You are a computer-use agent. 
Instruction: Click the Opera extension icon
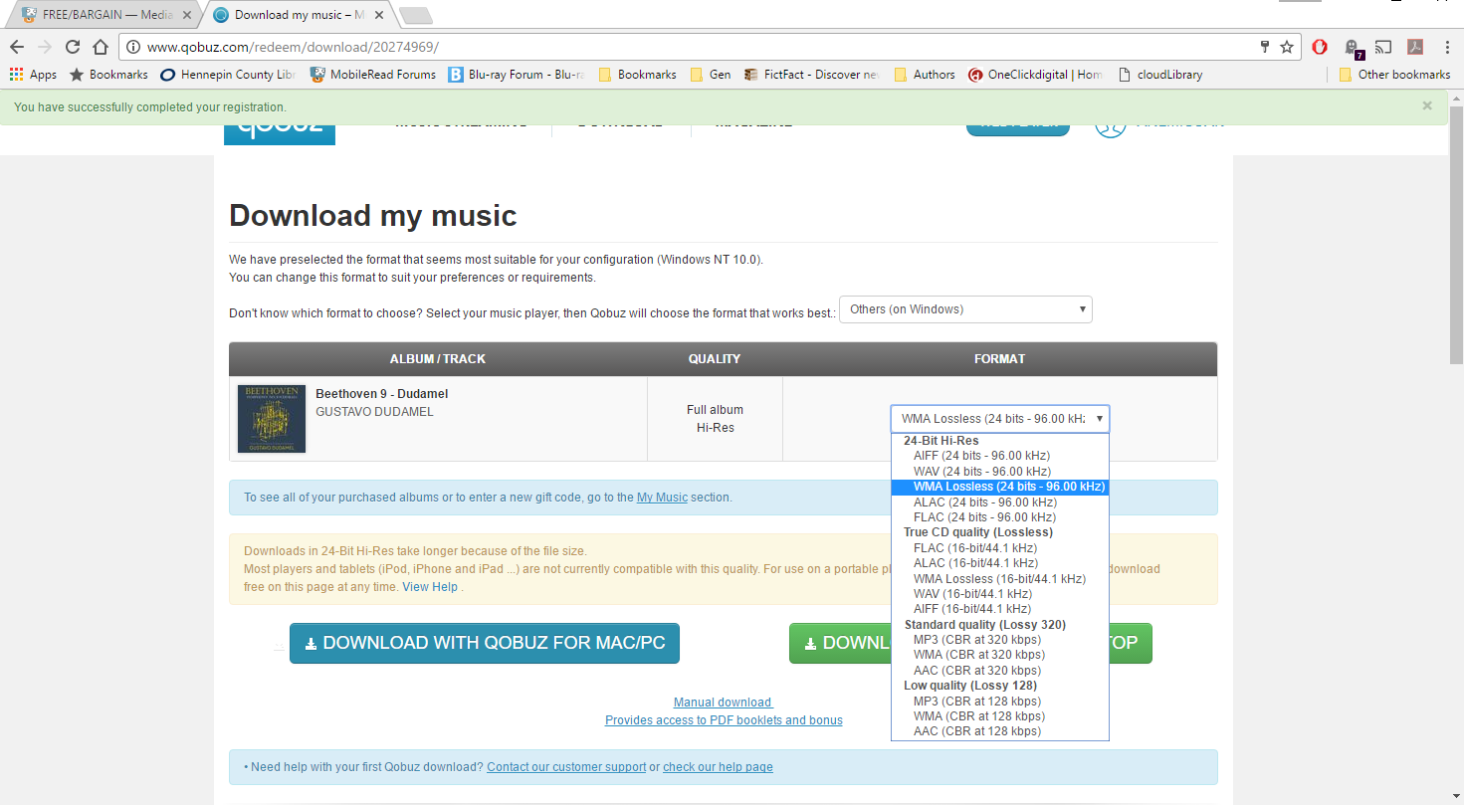coord(1320,47)
